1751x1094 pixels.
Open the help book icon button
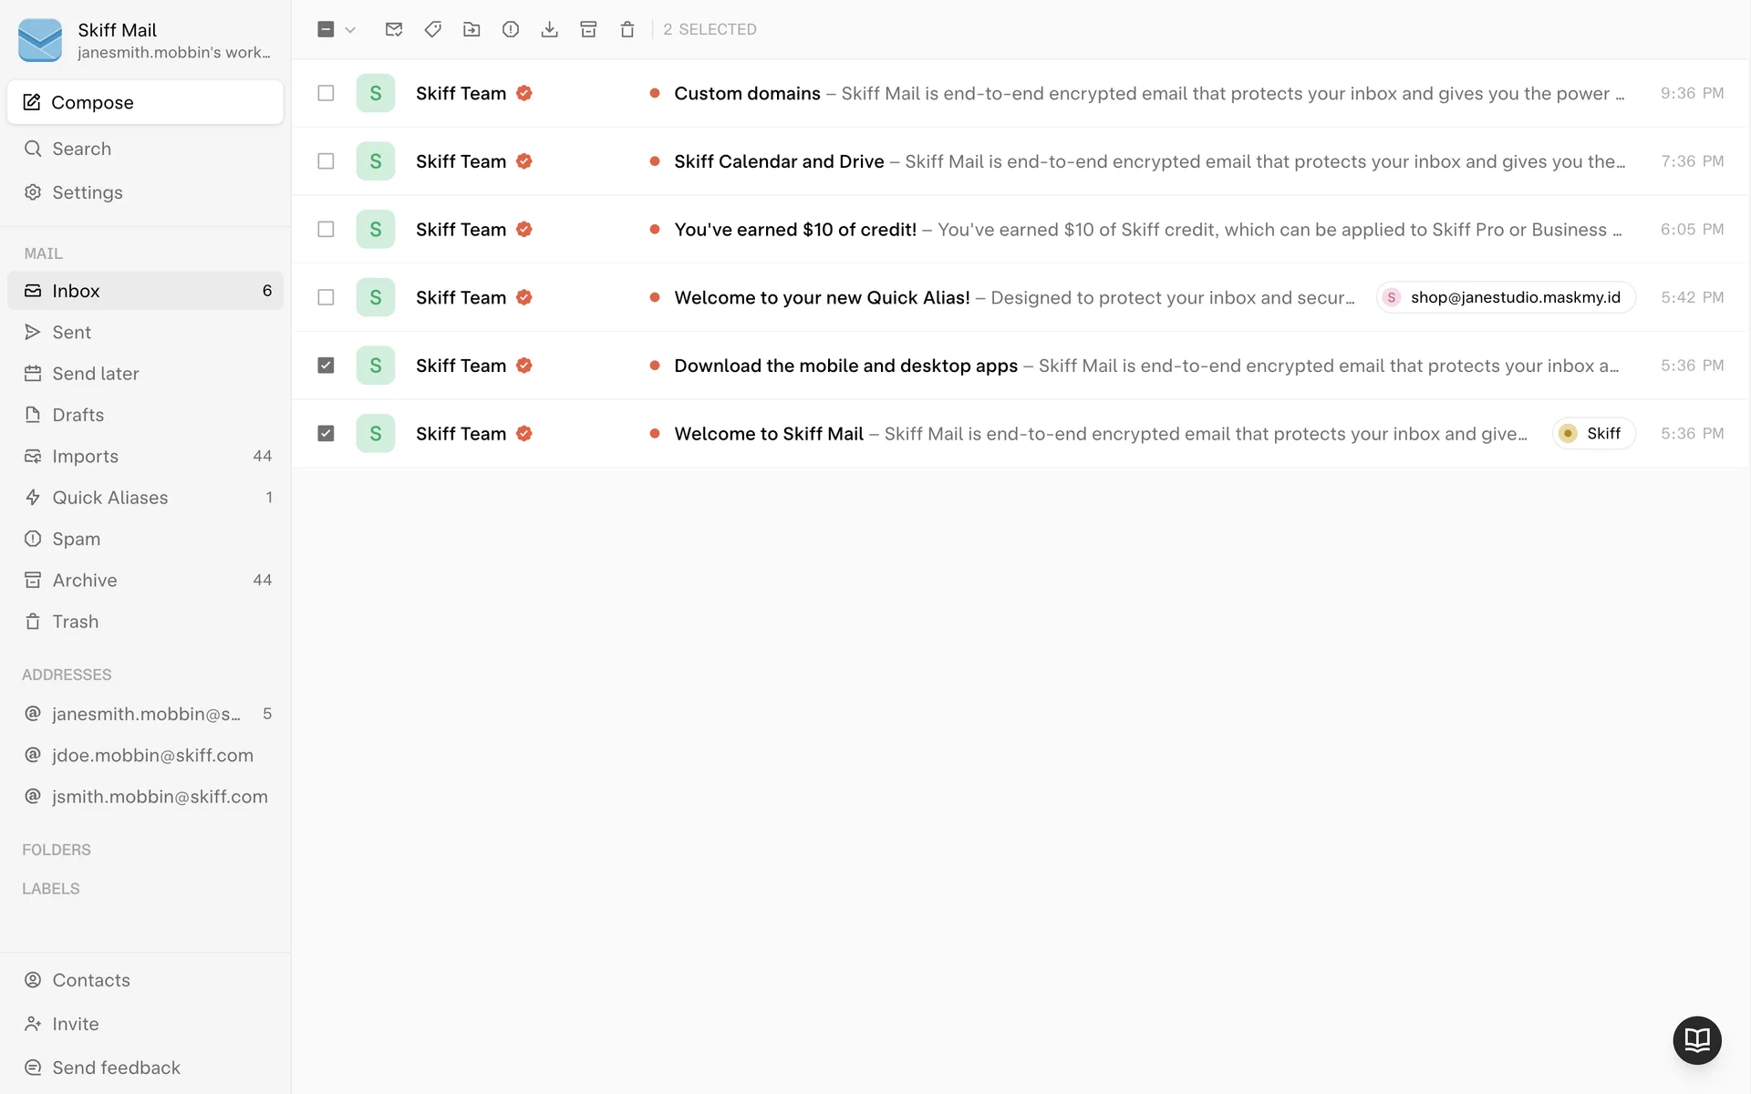pos(1696,1039)
